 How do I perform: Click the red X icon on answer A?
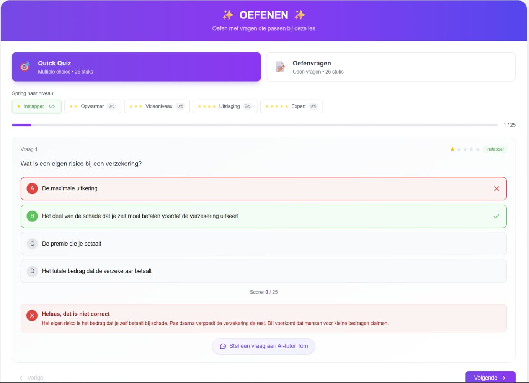496,188
